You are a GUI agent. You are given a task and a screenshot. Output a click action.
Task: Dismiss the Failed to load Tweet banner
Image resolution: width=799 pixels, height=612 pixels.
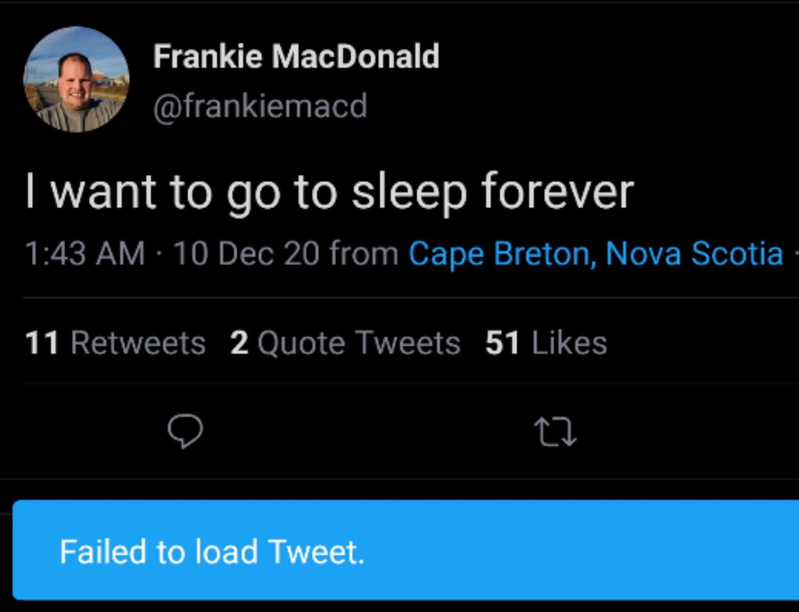[x=406, y=551]
